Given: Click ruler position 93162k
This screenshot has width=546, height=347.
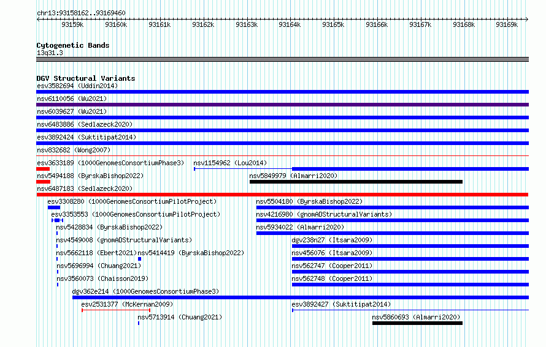Looking at the screenshot, I should tap(203, 24).
